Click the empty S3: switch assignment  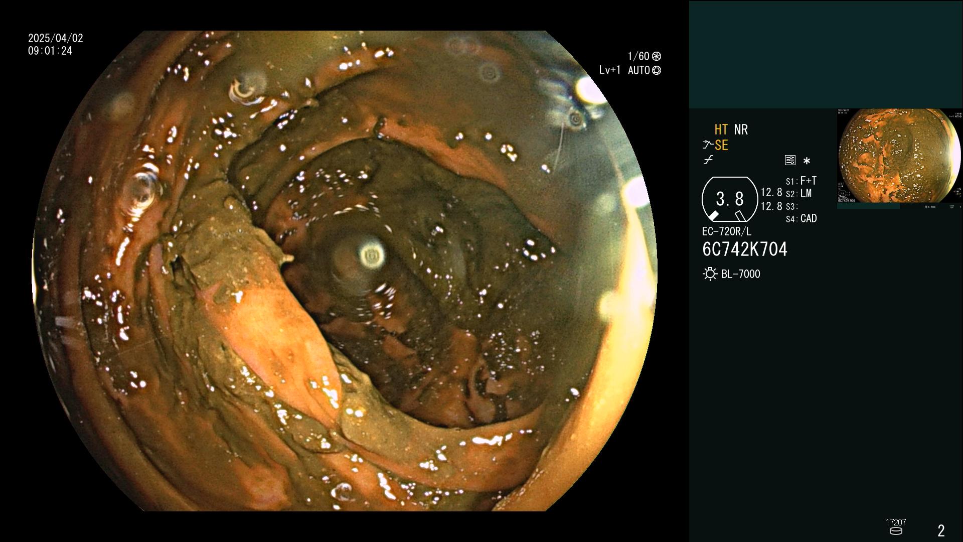pos(791,207)
